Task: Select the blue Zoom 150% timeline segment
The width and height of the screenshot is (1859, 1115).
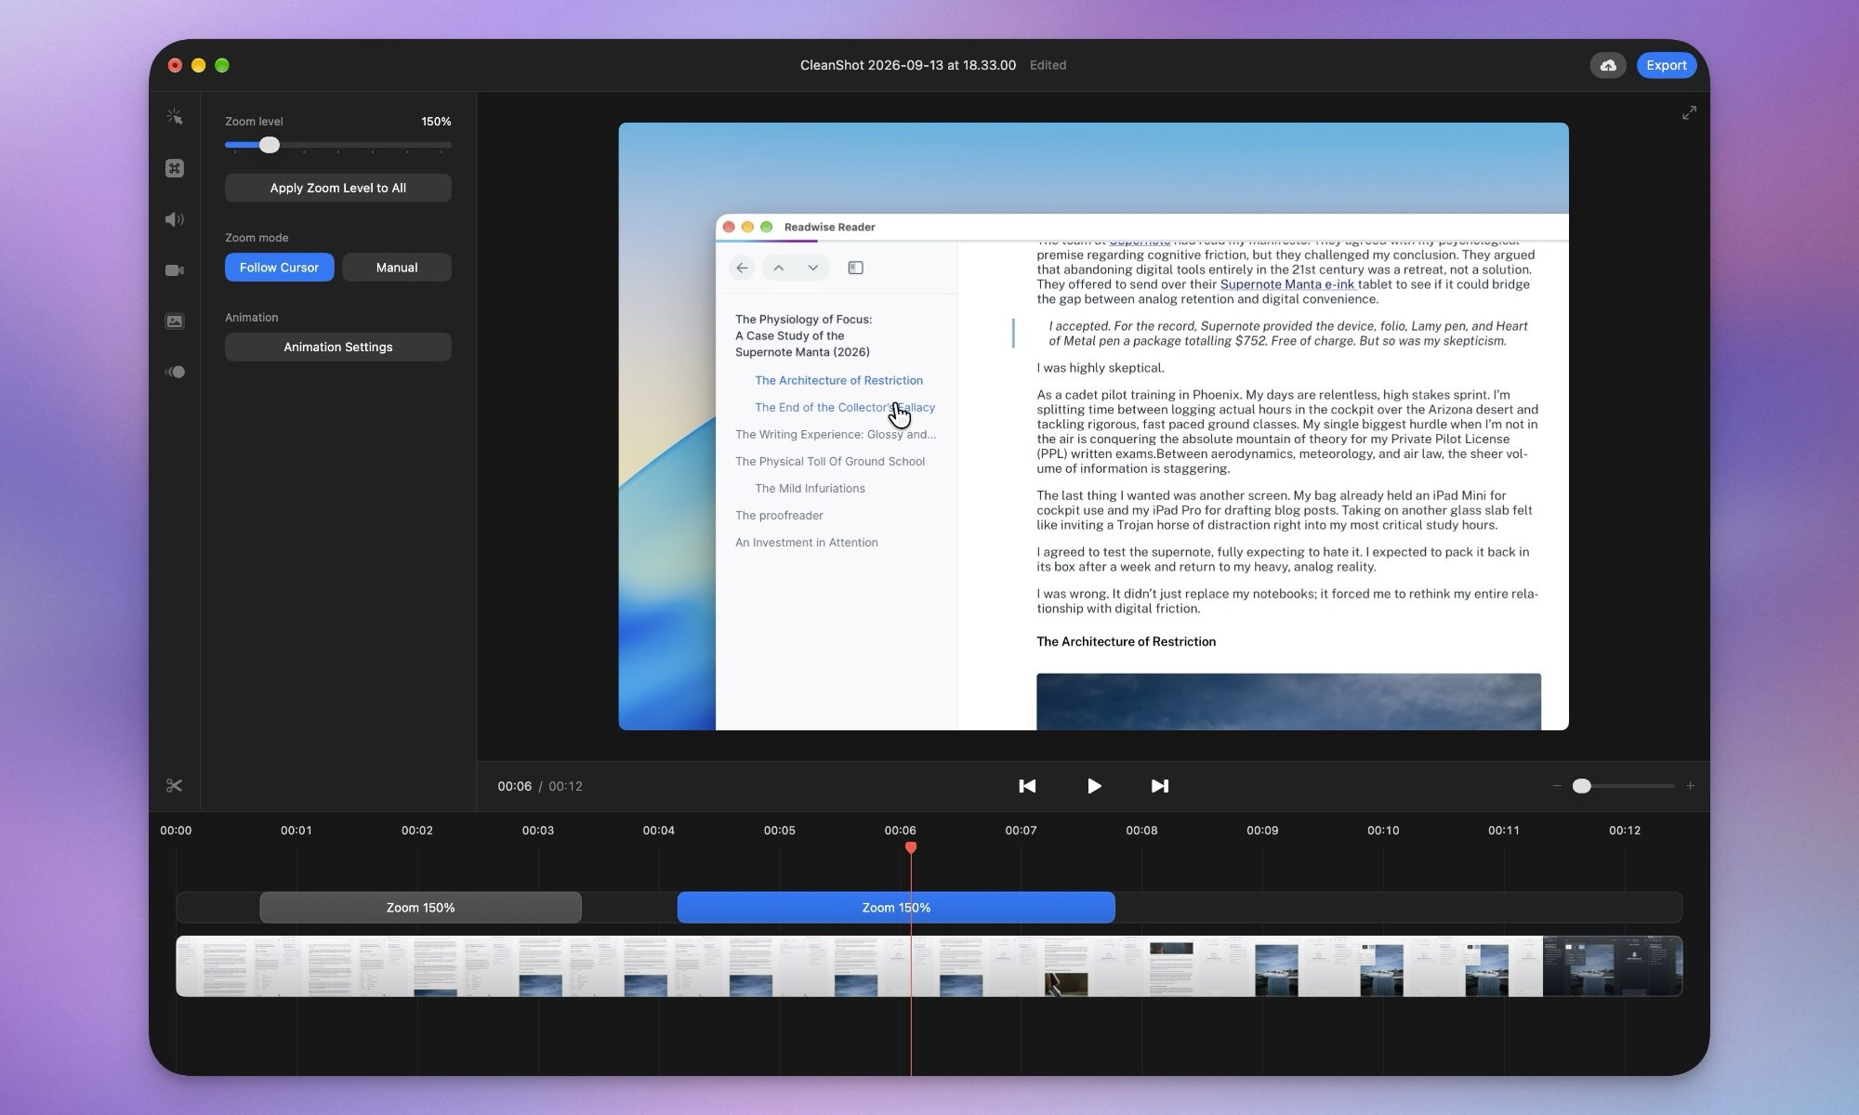Action: click(896, 908)
